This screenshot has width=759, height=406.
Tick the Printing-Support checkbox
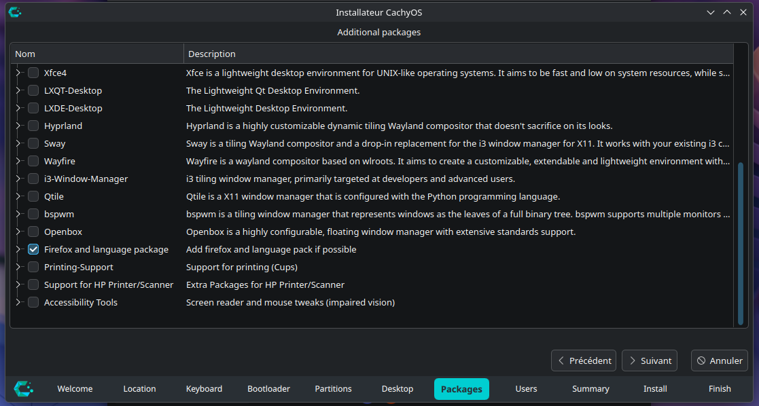click(33, 267)
